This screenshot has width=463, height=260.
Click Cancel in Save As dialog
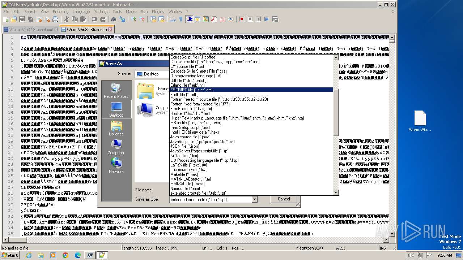pos(284,199)
